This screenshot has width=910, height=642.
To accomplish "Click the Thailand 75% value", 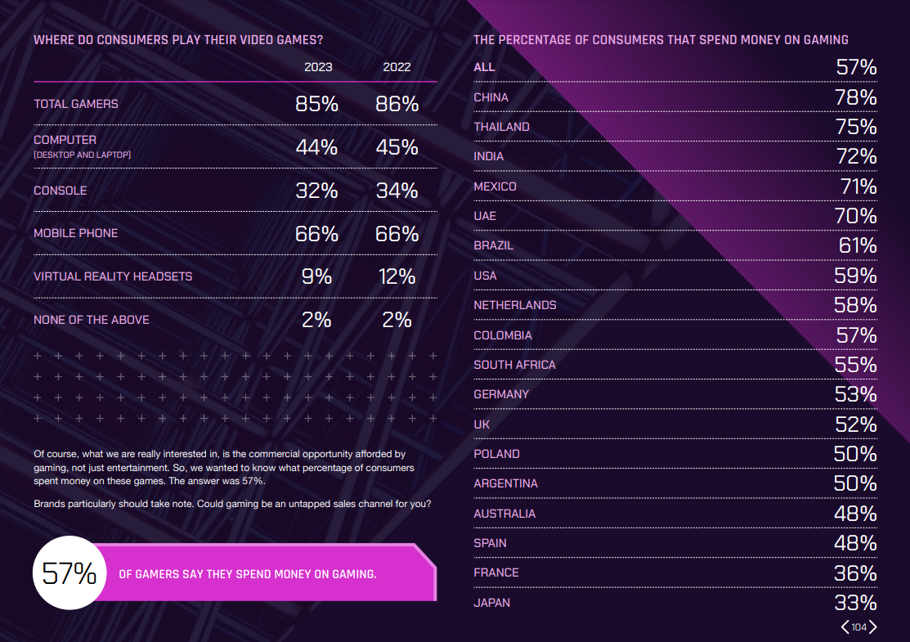I will pyautogui.click(x=855, y=127).
